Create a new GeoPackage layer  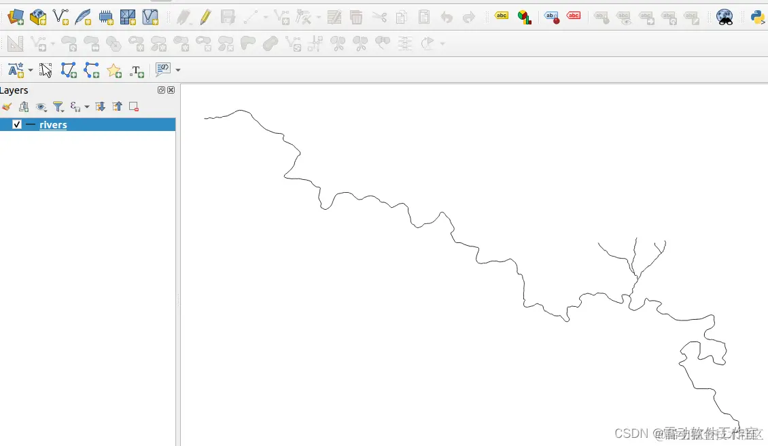(37, 17)
